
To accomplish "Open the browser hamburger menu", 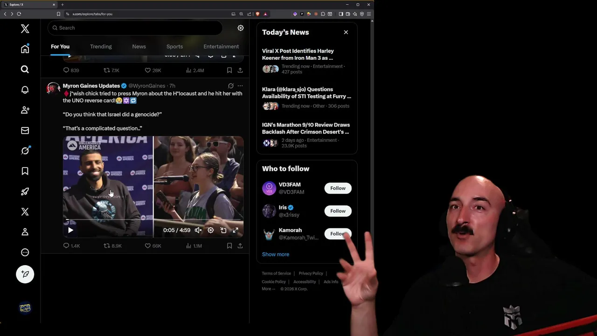I will [368, 14].
